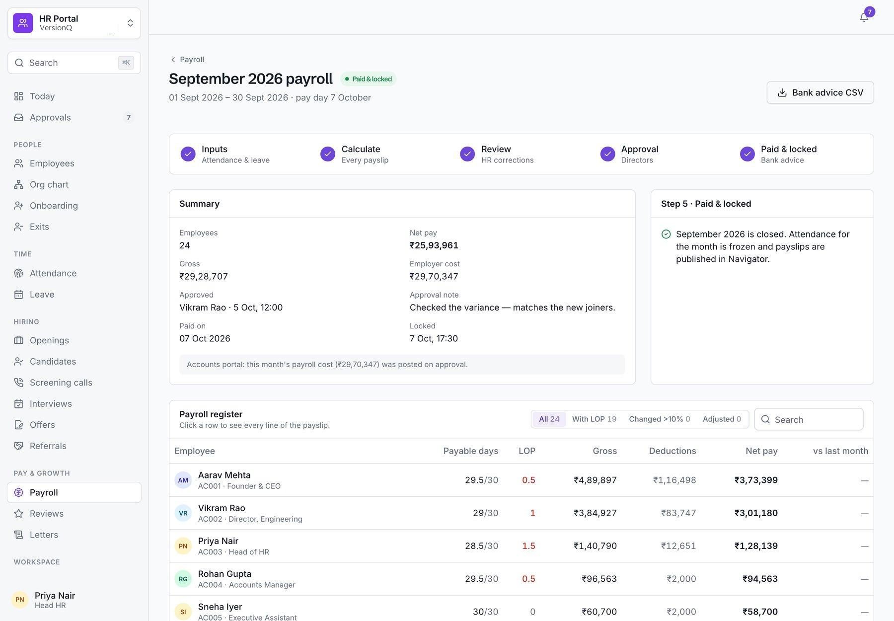This screenshot has width=894, height=621.
Task: Filter register by With LOP
Action: pos(594,419)
